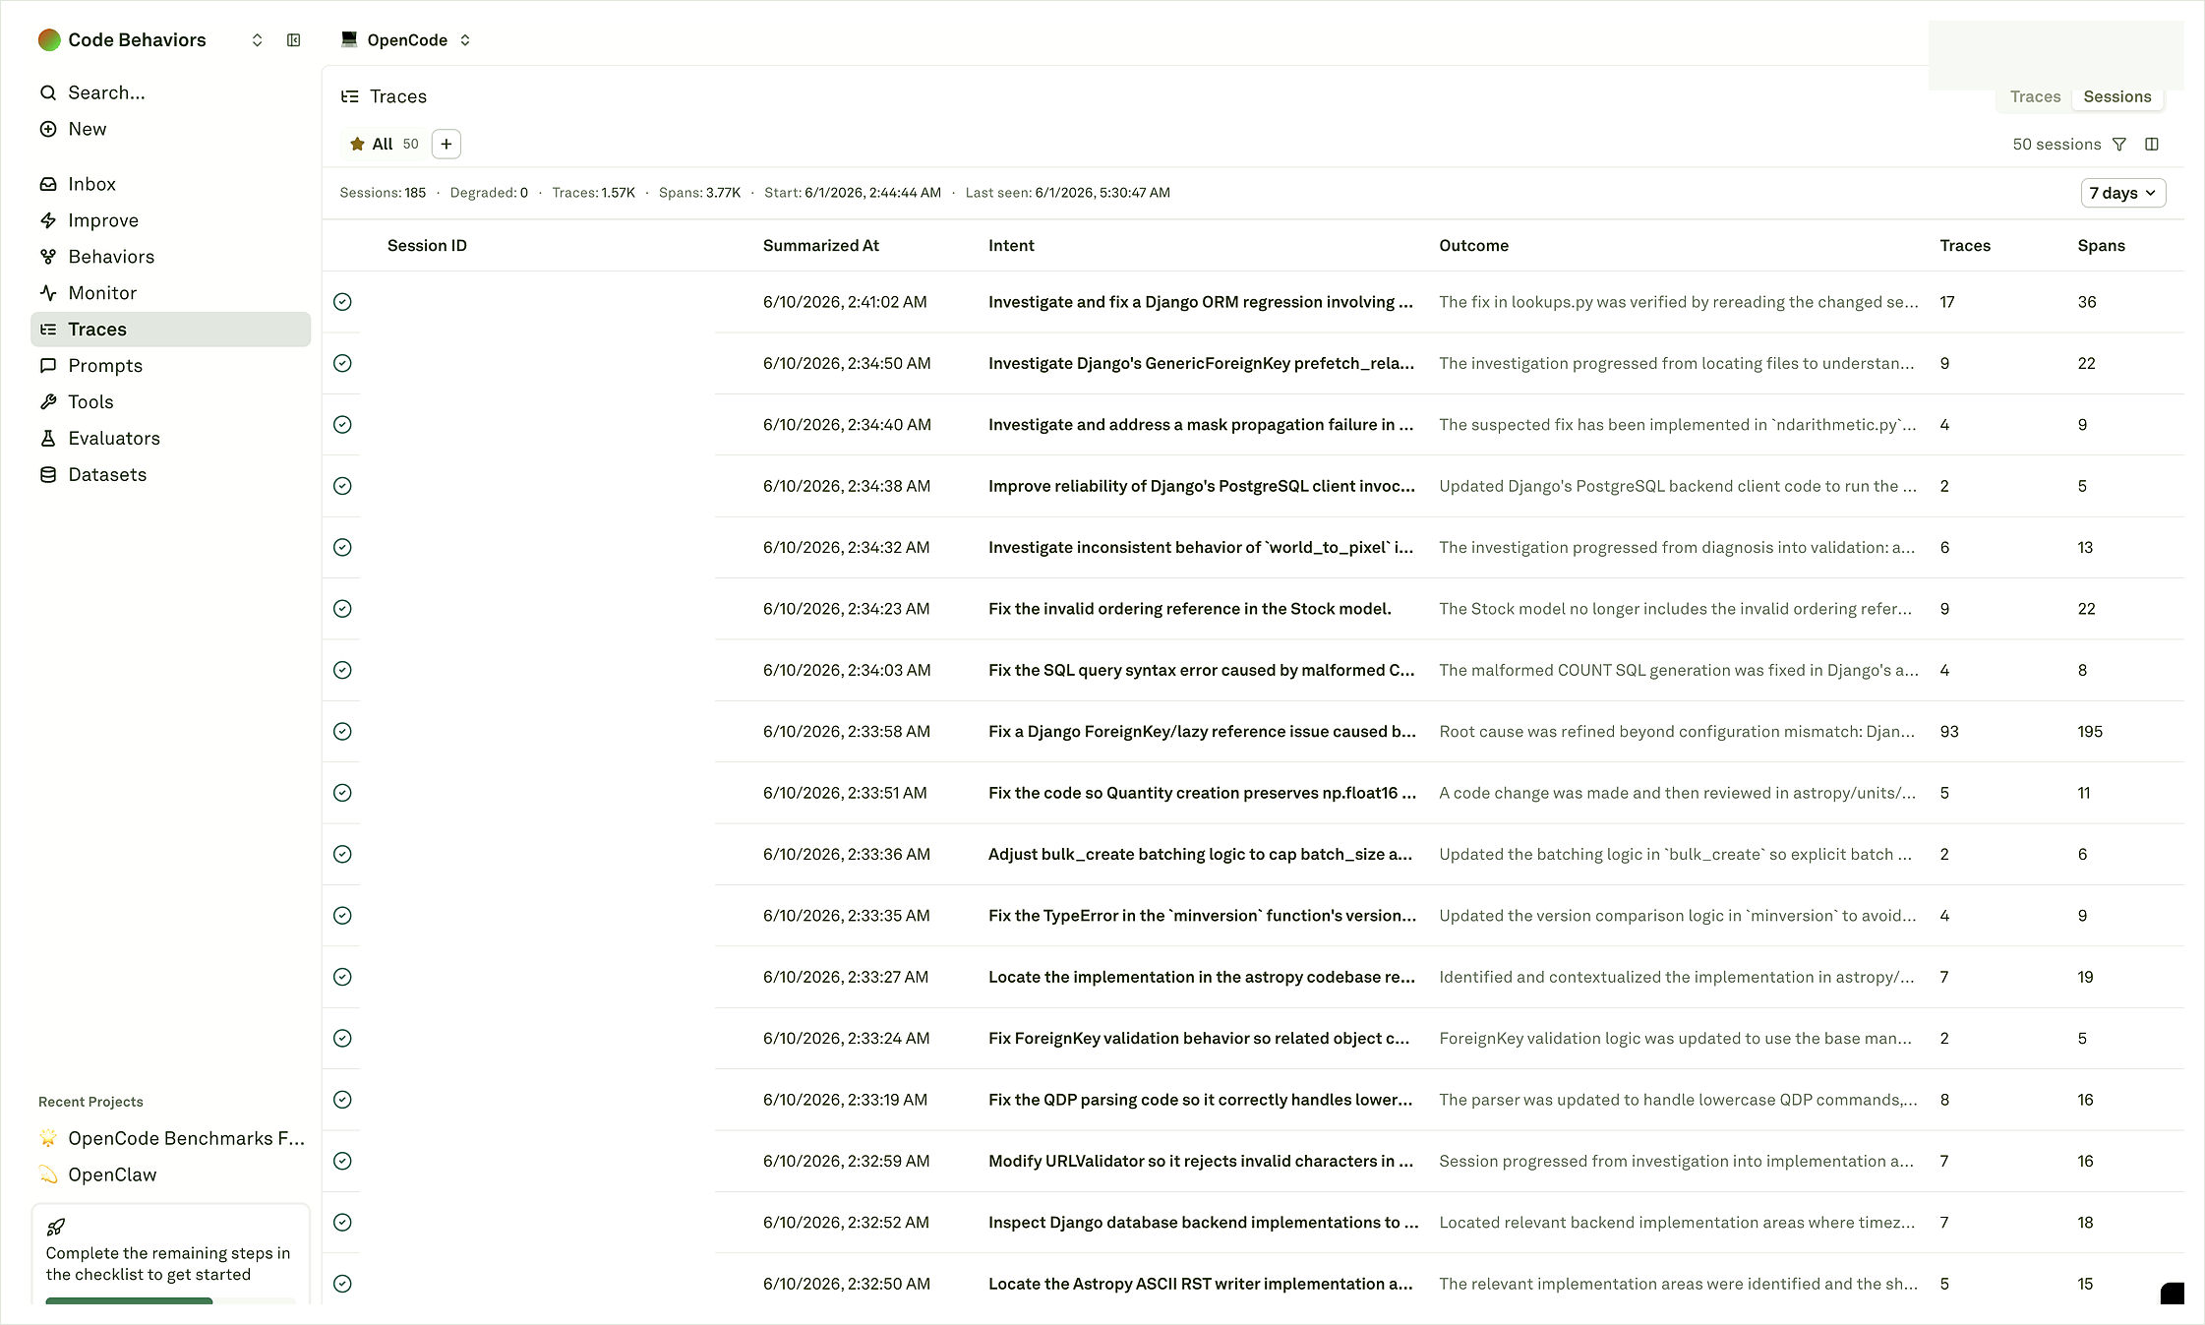The width and height of the screenshot is (2205, 1325).
Task: Open 'Modify URLValidator' session row
Action: [1253, 1161]
